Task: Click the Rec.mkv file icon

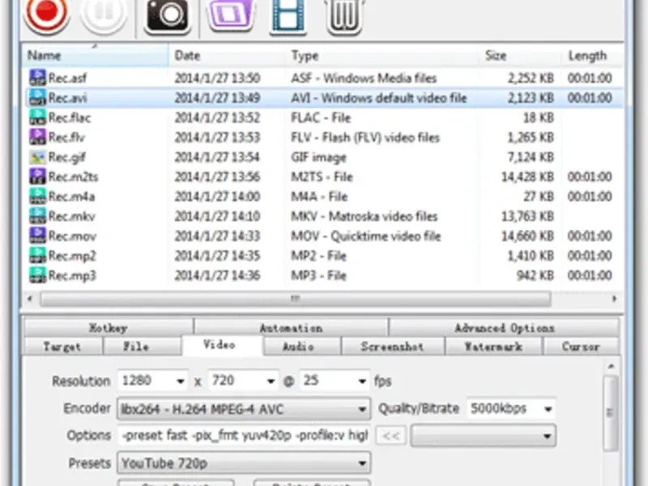Action: (37, 216)
